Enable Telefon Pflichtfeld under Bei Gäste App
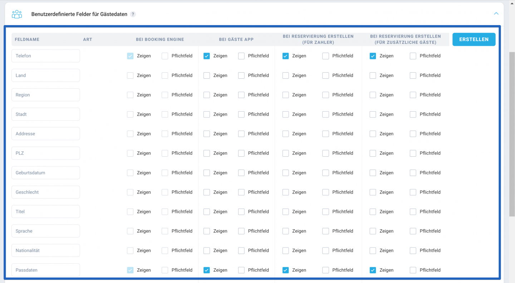 pyautogui.click(x=241, y=56)
